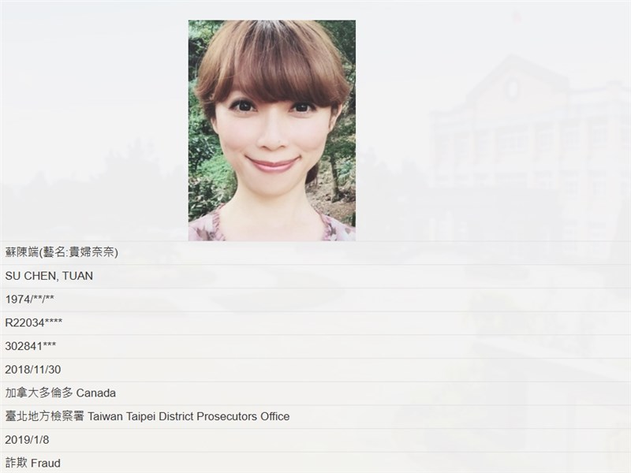Viewport: 631px width, 473px height.
Task: Click the portrait photo thumbnail
Action: pyautogui.click(x=271, y=130)
